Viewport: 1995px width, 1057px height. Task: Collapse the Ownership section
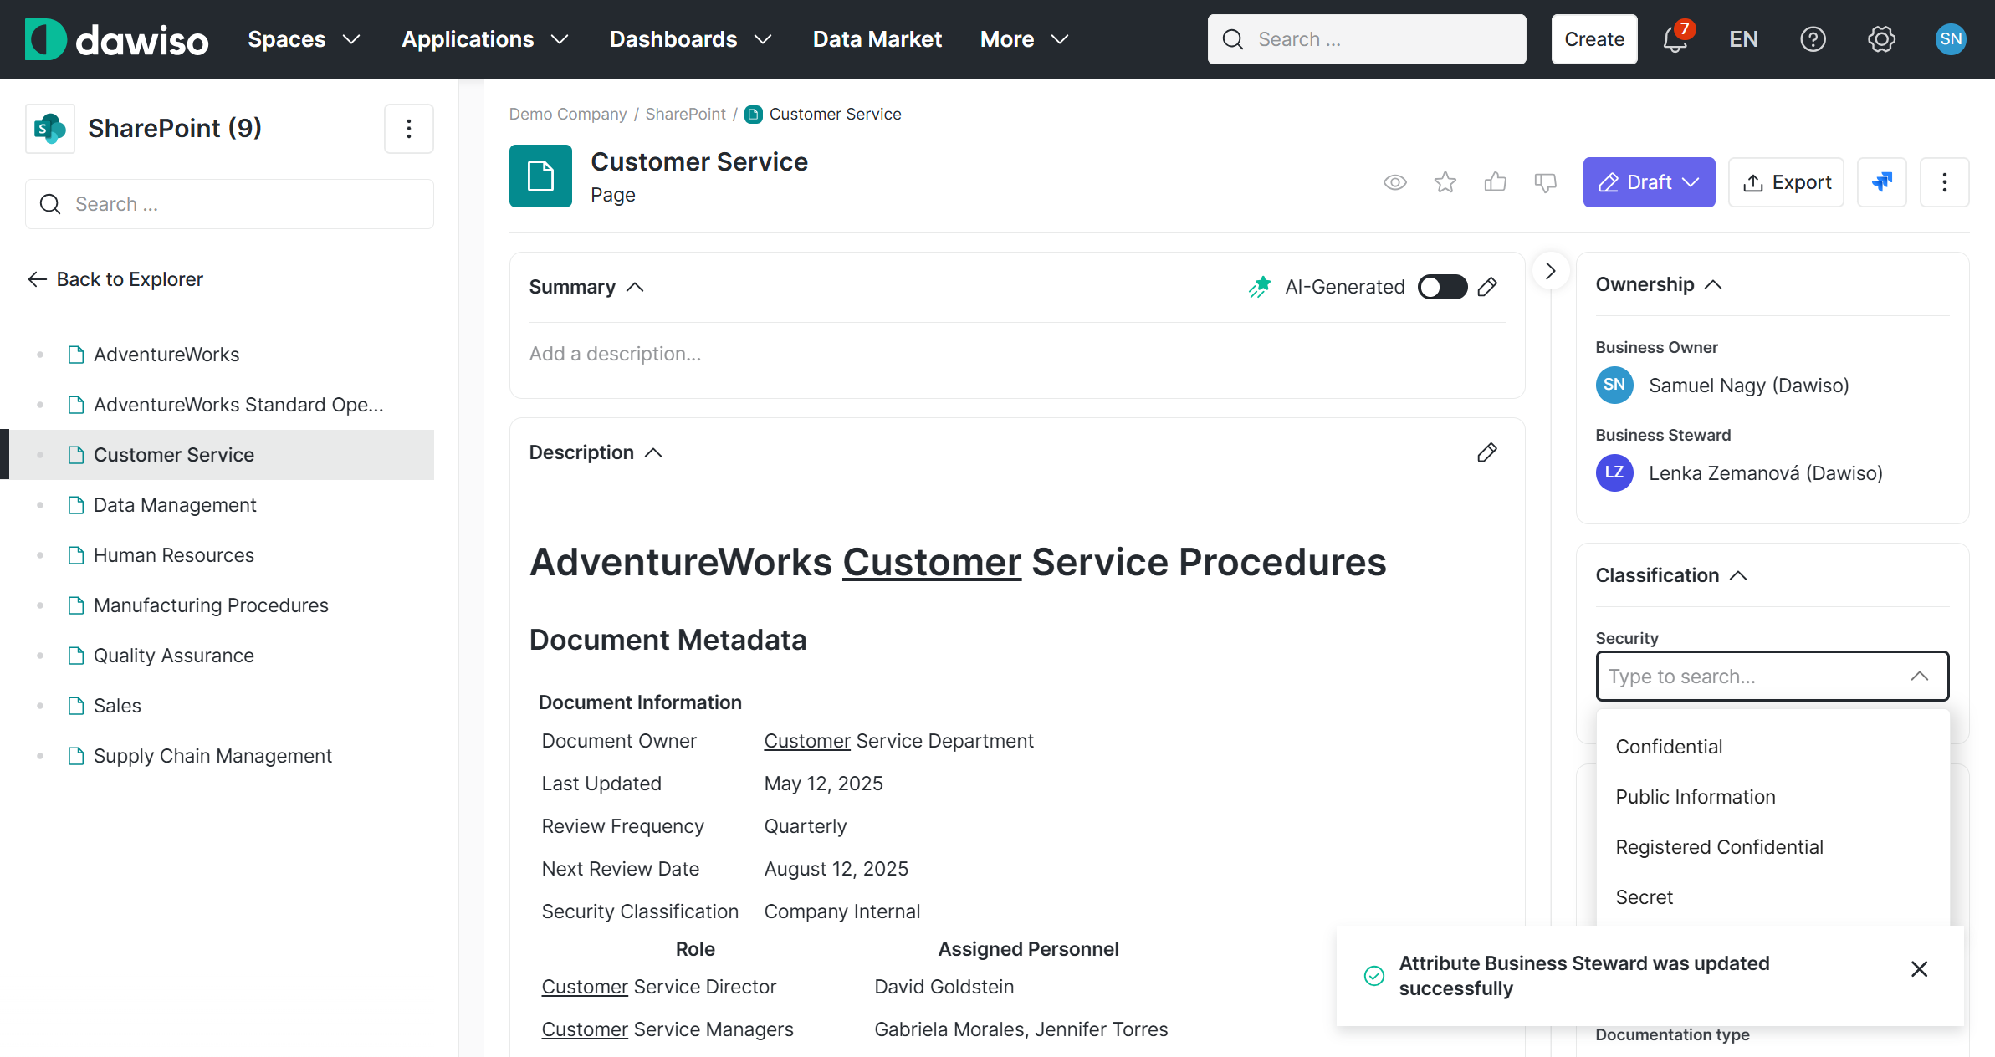[1713, 284]
